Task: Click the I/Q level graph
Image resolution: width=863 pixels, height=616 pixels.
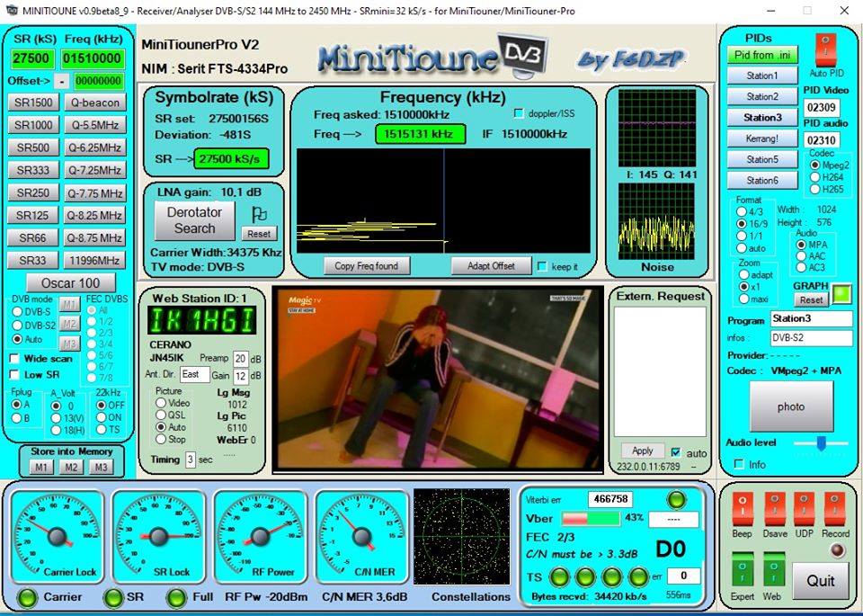Action: tap(656, 129)
